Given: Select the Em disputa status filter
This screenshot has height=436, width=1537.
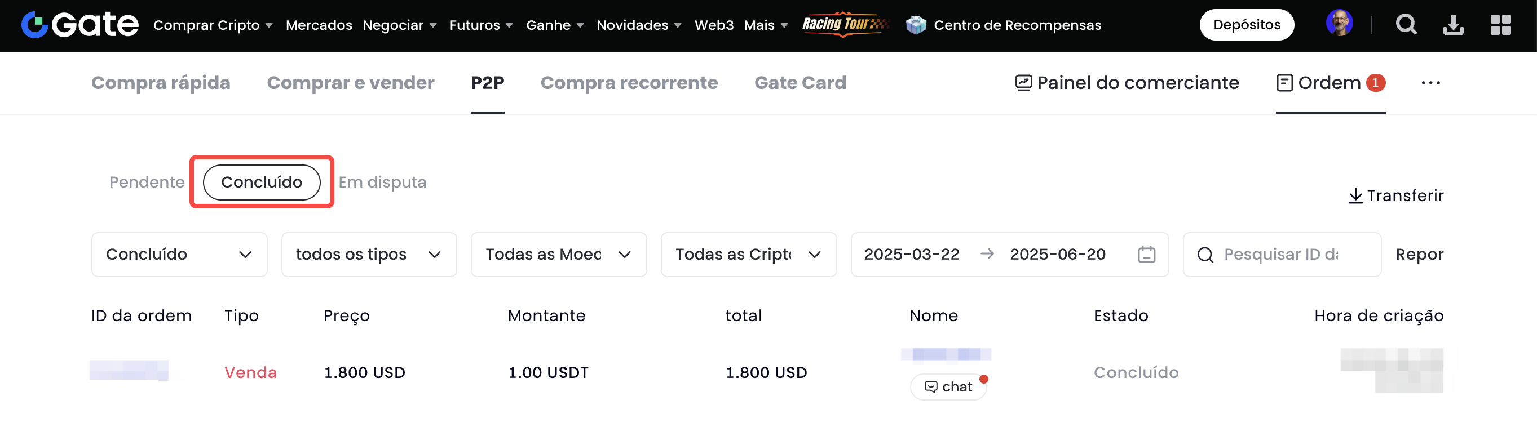Looking at the screenshot, I should [x=382, y=182].
